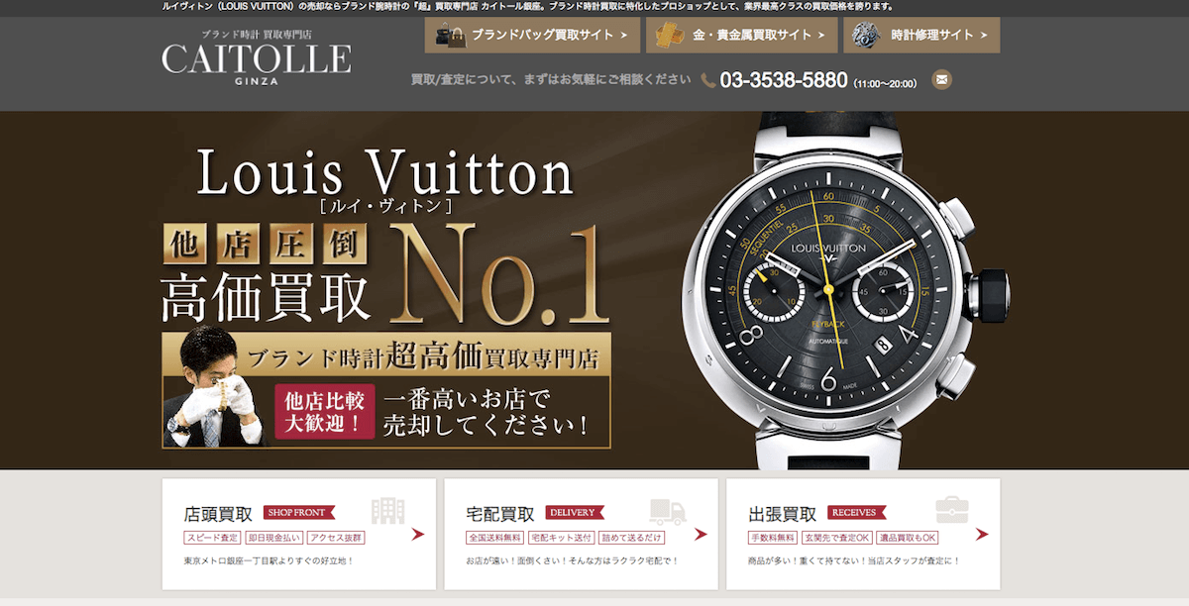Viewport: 1189px width, 606px height.
Task: Click the gold bars icon
Action: [671, 36]
